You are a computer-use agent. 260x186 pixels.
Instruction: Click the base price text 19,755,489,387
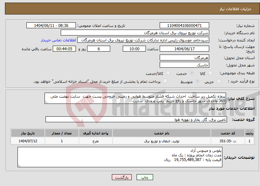click(x=188, y=160)
